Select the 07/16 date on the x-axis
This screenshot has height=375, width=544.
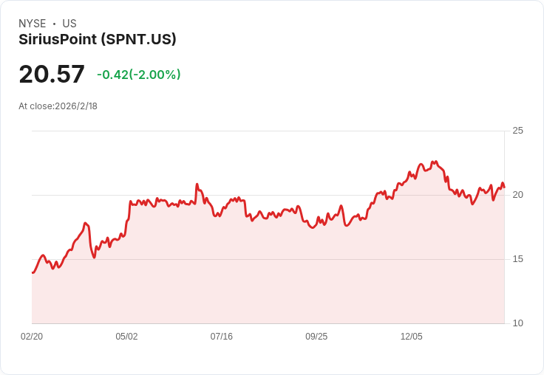click(222, 337)
